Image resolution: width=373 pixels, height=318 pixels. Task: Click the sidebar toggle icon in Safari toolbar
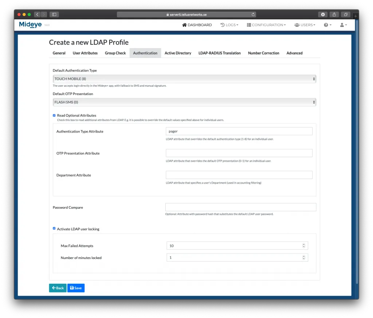[54, 14]
